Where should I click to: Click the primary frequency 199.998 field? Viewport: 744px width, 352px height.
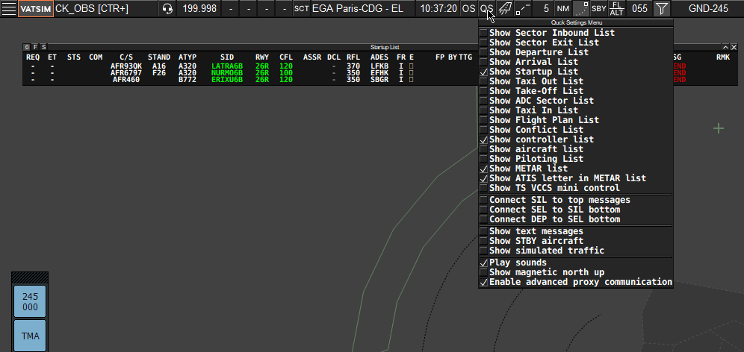[199, 8]
